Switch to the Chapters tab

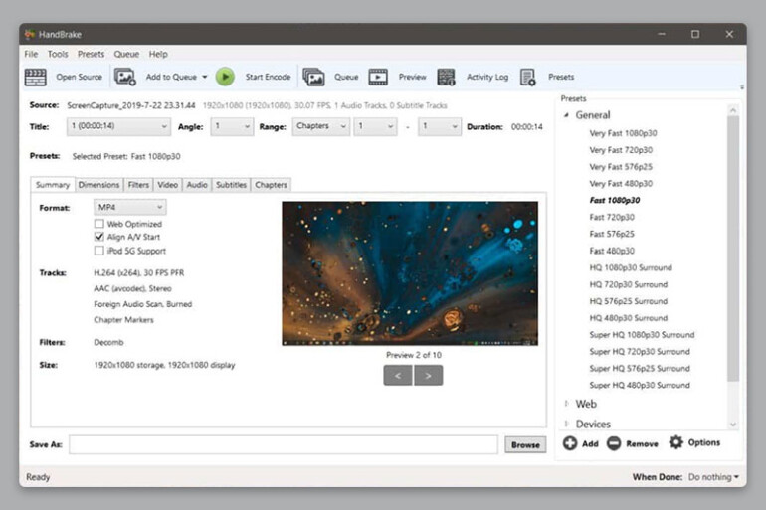[271, 185]
